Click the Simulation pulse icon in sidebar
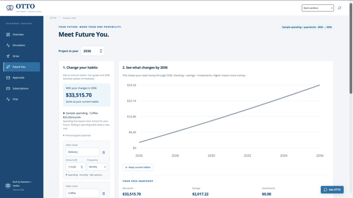Viewport: 353px width, 198px height. tap(8, 45)
